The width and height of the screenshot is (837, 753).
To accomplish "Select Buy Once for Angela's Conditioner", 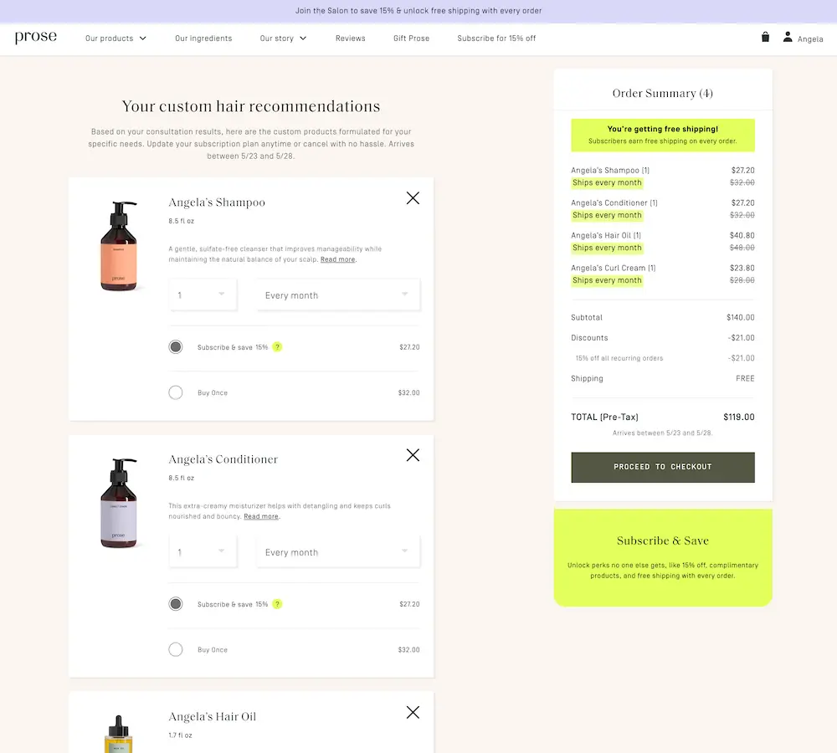I will click(x=176, y=650).
